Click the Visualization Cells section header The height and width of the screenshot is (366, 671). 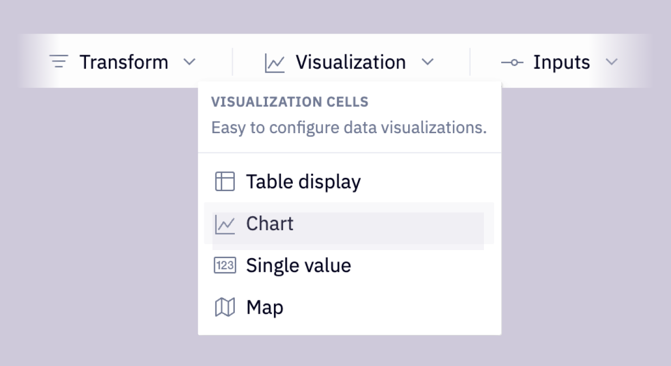pyautogui.click(x=290, y=102)
